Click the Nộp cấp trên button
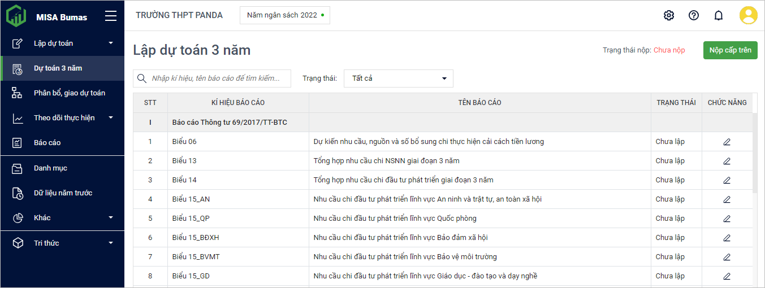765x288 pixels. coord(730,50)
